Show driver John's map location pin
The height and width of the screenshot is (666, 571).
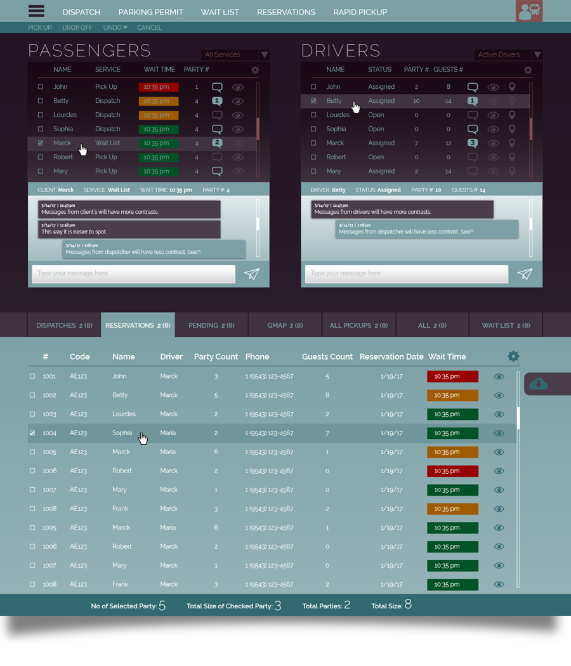(x=512, y=87)
